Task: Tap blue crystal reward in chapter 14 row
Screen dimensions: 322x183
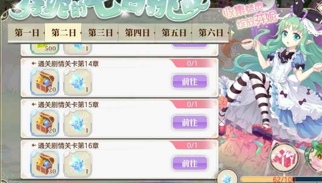Action: pyautogui.click(x=78, y=82)
